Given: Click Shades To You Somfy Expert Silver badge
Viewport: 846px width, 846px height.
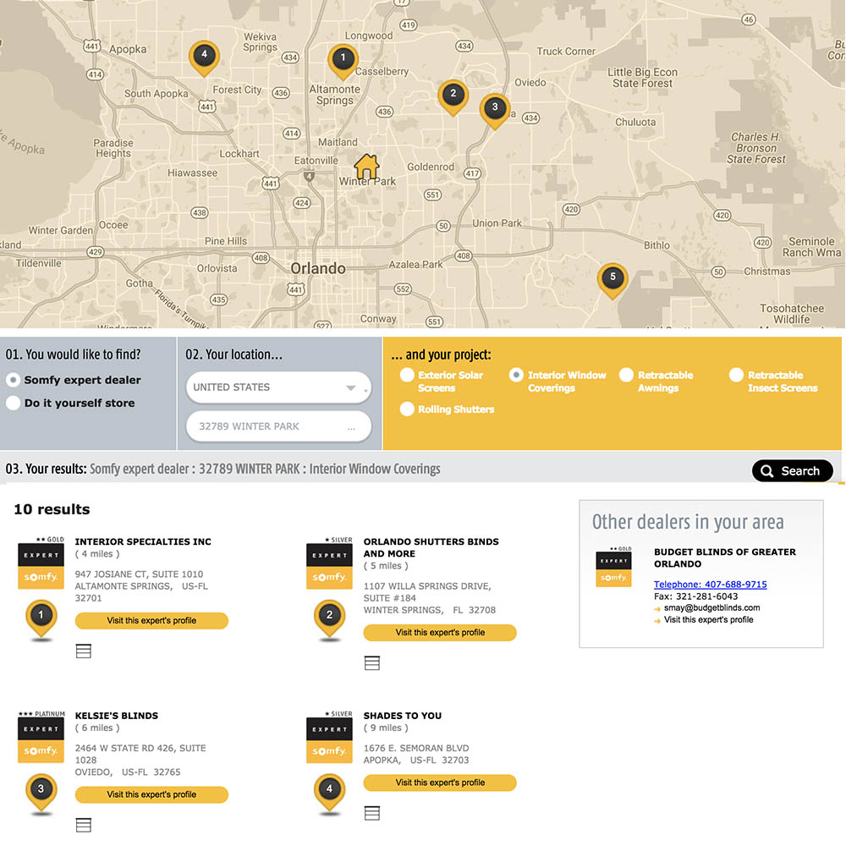Looking at the screenshot, I should (329, 737).
